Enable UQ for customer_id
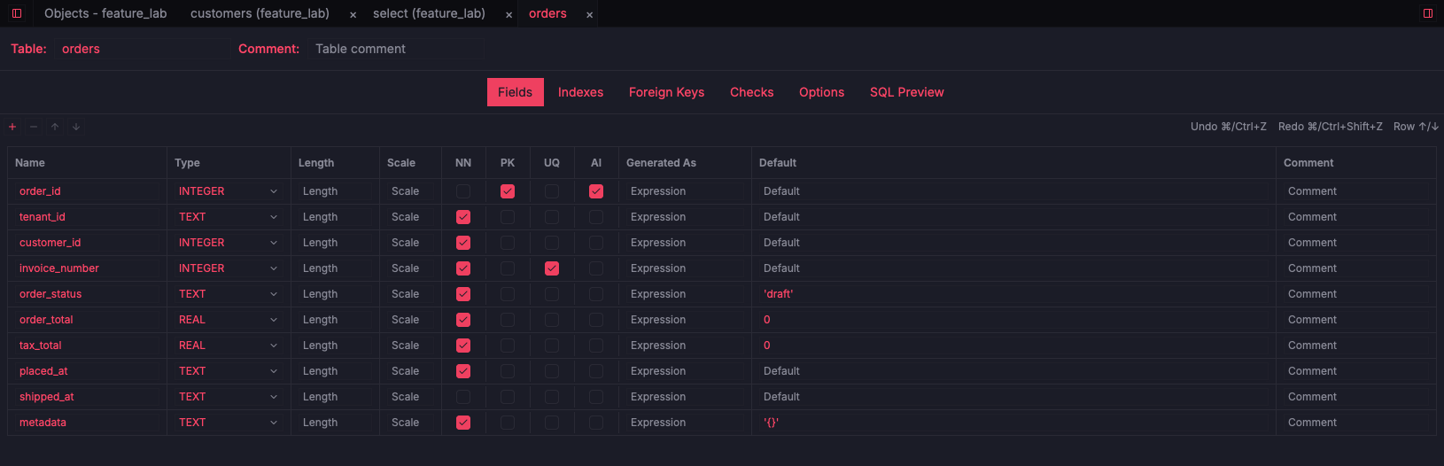Viewport: 1444px width, 466px height. point(552,243)
